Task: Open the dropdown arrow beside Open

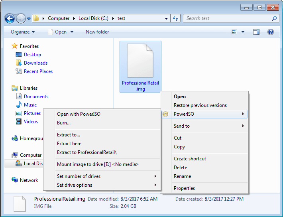Action: 72,32
